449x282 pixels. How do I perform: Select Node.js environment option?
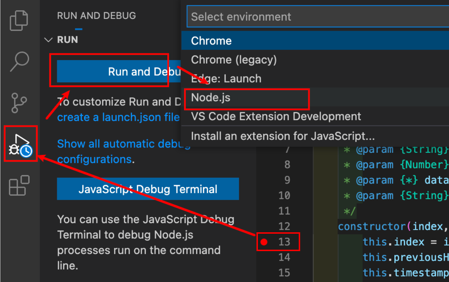315,97
